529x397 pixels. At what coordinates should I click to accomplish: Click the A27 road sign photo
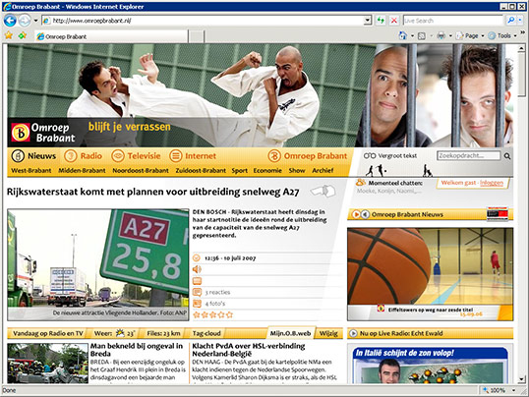98,264
